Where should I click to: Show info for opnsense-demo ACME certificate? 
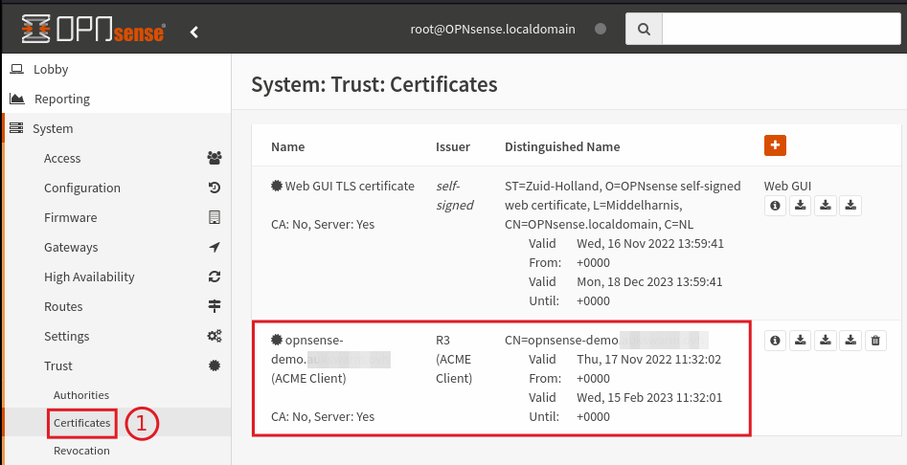click(x=775, y=341)
